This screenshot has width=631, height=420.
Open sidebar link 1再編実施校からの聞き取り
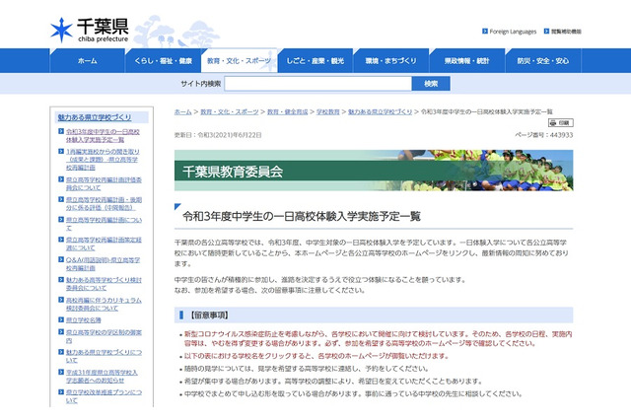click(103, 160)
